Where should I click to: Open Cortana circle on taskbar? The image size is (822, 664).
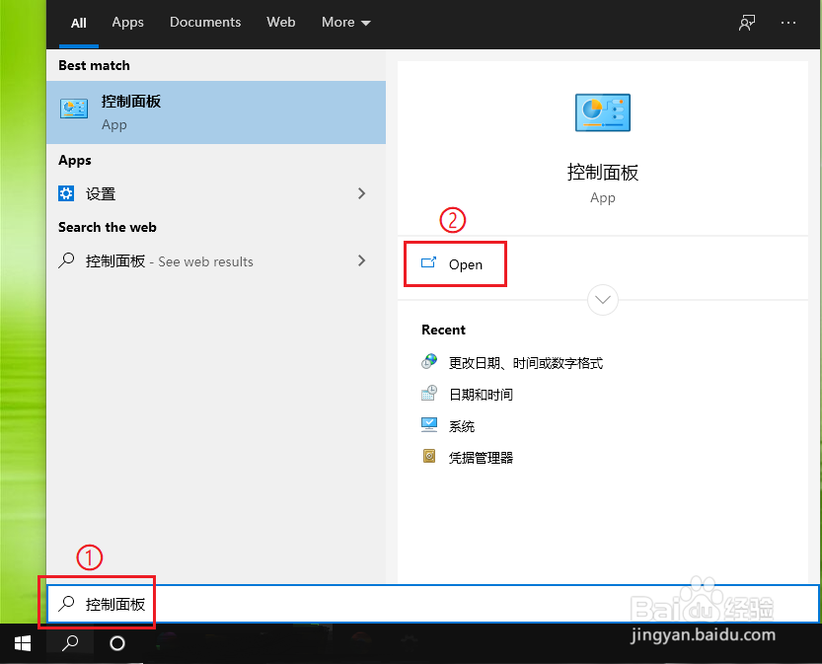tap(116, 643)
